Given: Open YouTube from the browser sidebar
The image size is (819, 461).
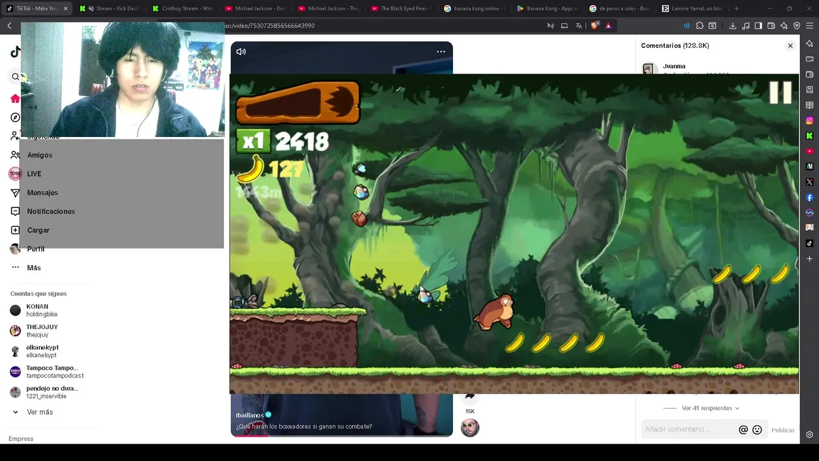Looking at the screenshot, I should click(x=809, y=151).
